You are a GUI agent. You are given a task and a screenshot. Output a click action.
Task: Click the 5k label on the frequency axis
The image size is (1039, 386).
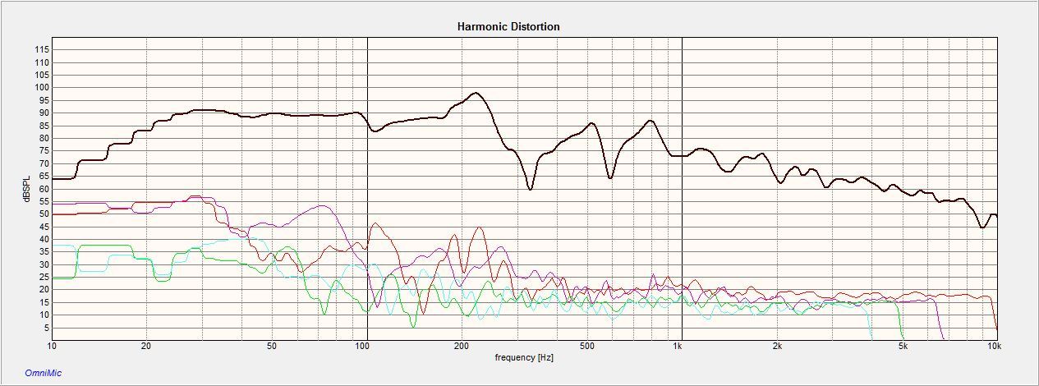(x=902, y=347)
